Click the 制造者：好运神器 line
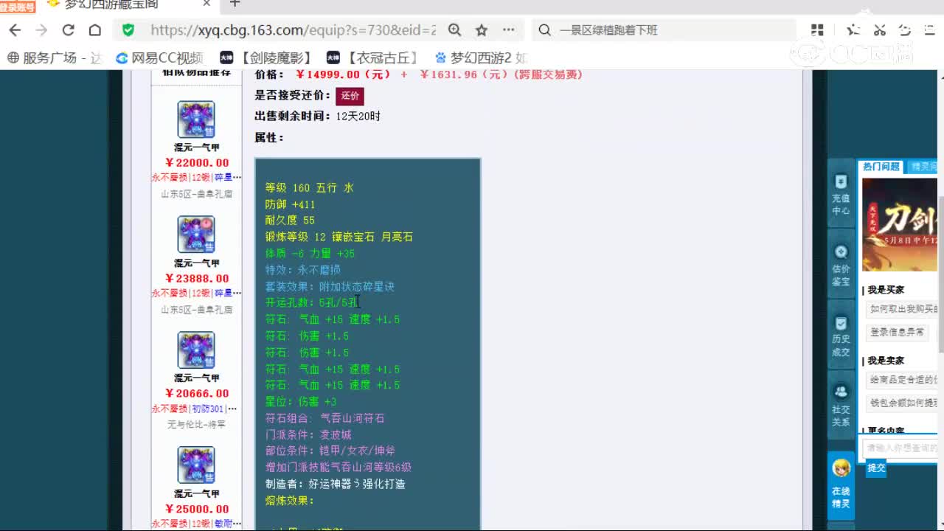The image size is (944, 531). (336, 484)
